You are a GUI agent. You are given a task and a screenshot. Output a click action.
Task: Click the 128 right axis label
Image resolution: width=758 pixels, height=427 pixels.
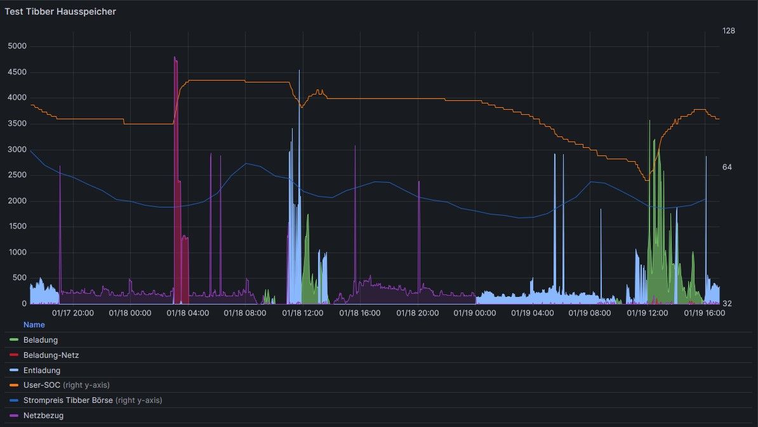tap(729, 31)
